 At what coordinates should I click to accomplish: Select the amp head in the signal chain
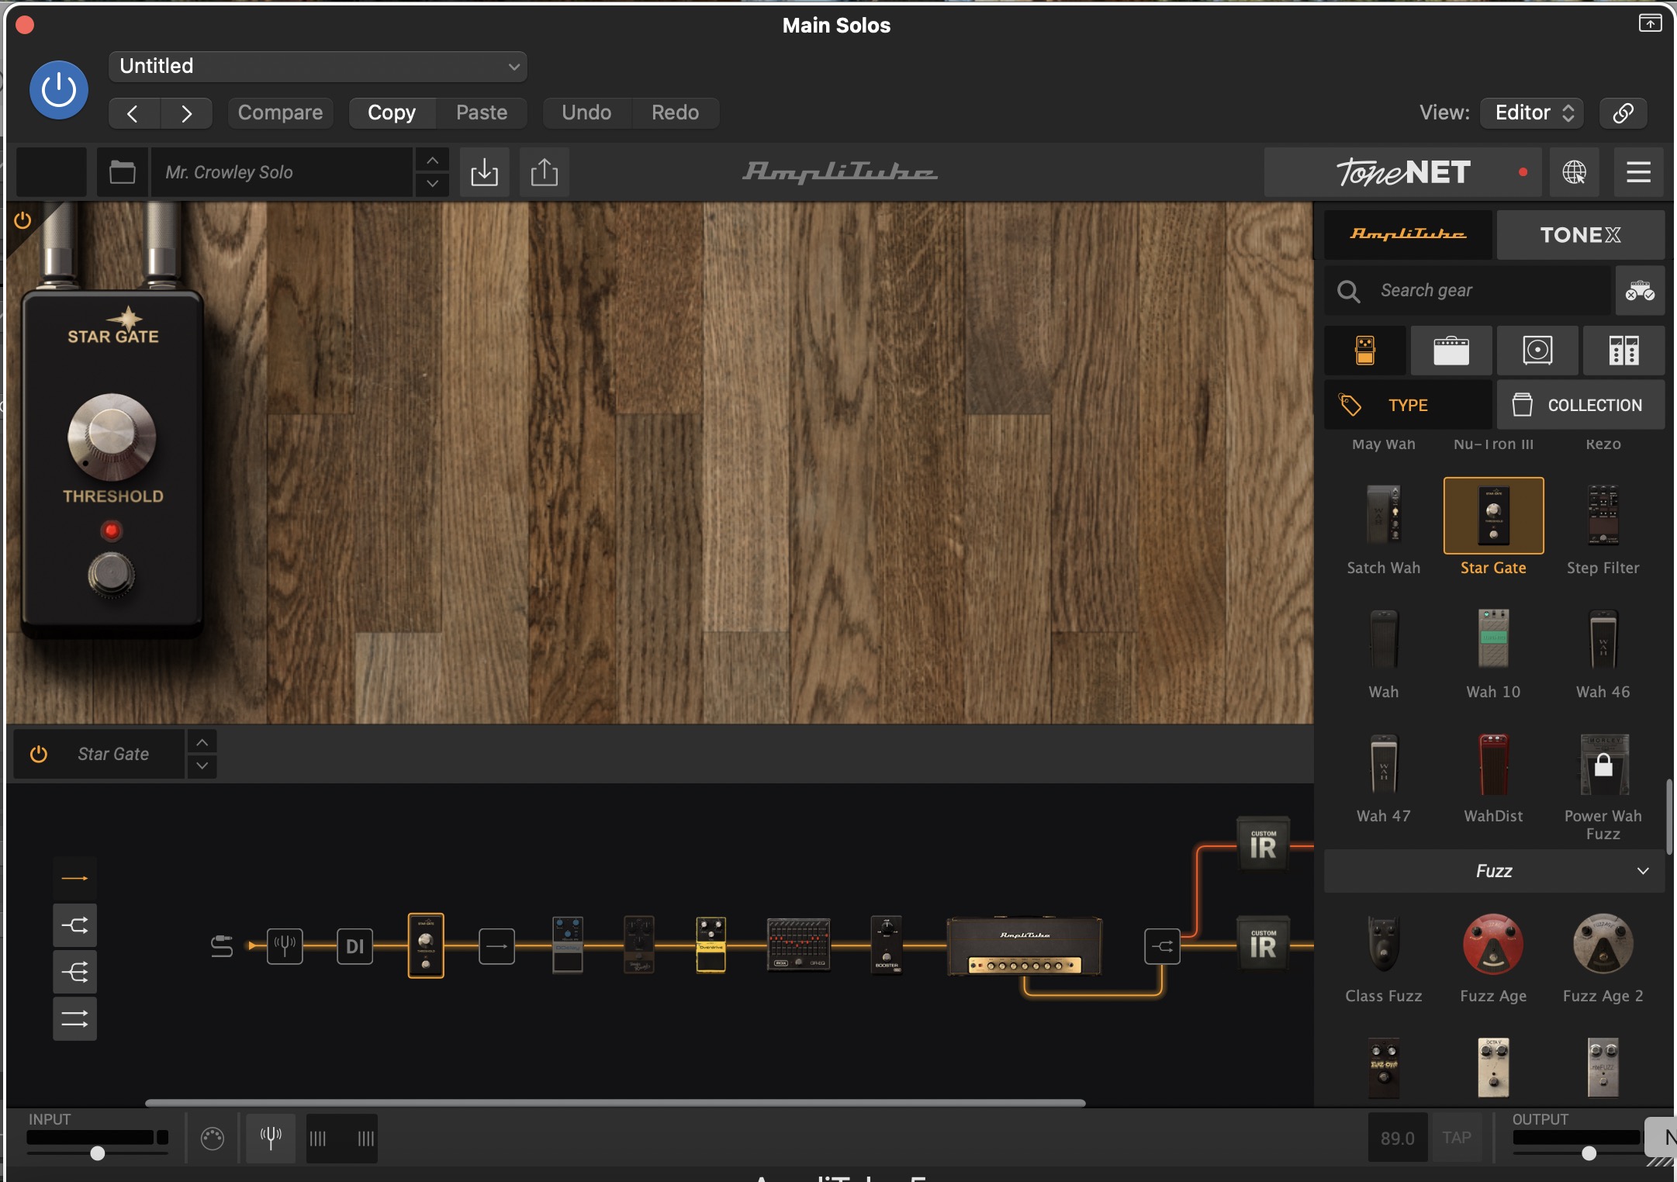[1025, 946]
